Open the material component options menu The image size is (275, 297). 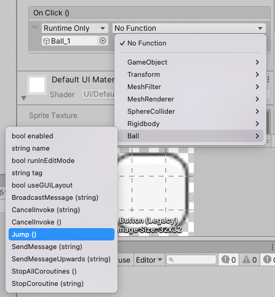point(268,79)
